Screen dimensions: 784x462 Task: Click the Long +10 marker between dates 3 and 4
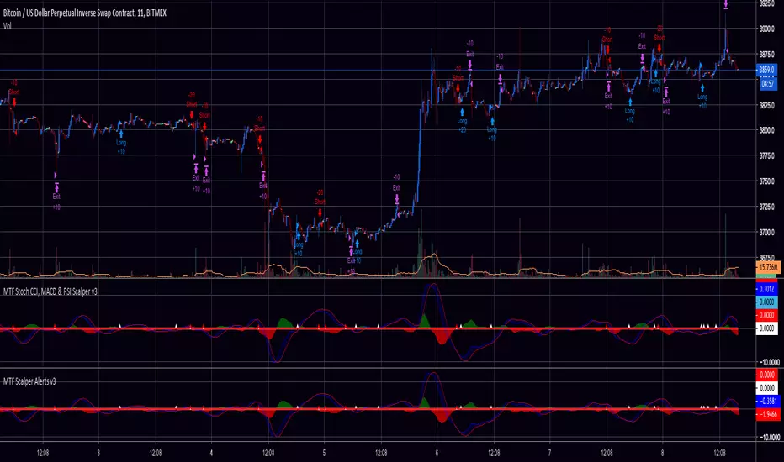click(x=121, y=142)
